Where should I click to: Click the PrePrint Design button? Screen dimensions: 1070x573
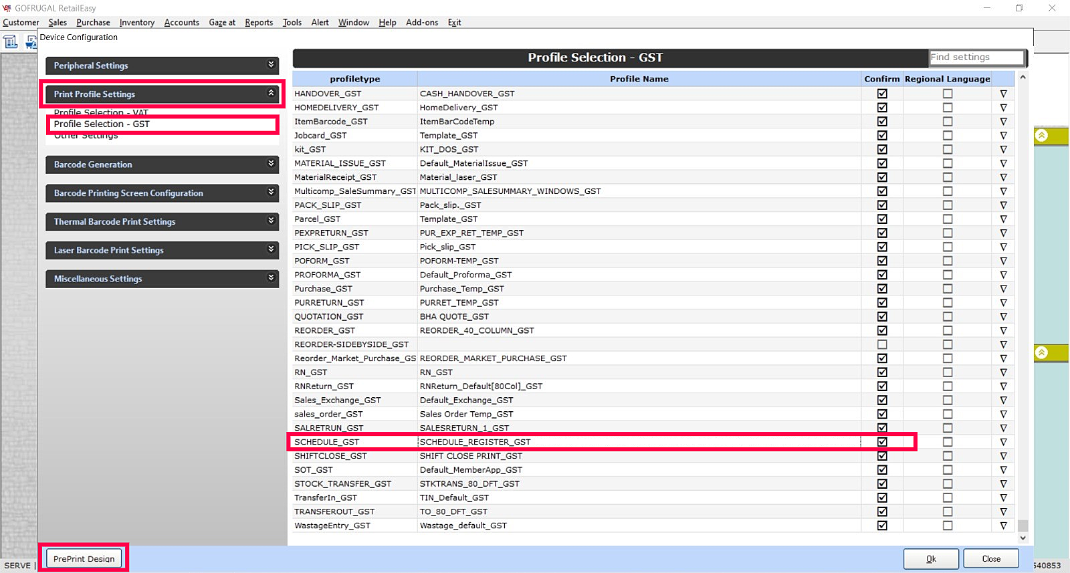pyautogui.click(x=84, y=558)
